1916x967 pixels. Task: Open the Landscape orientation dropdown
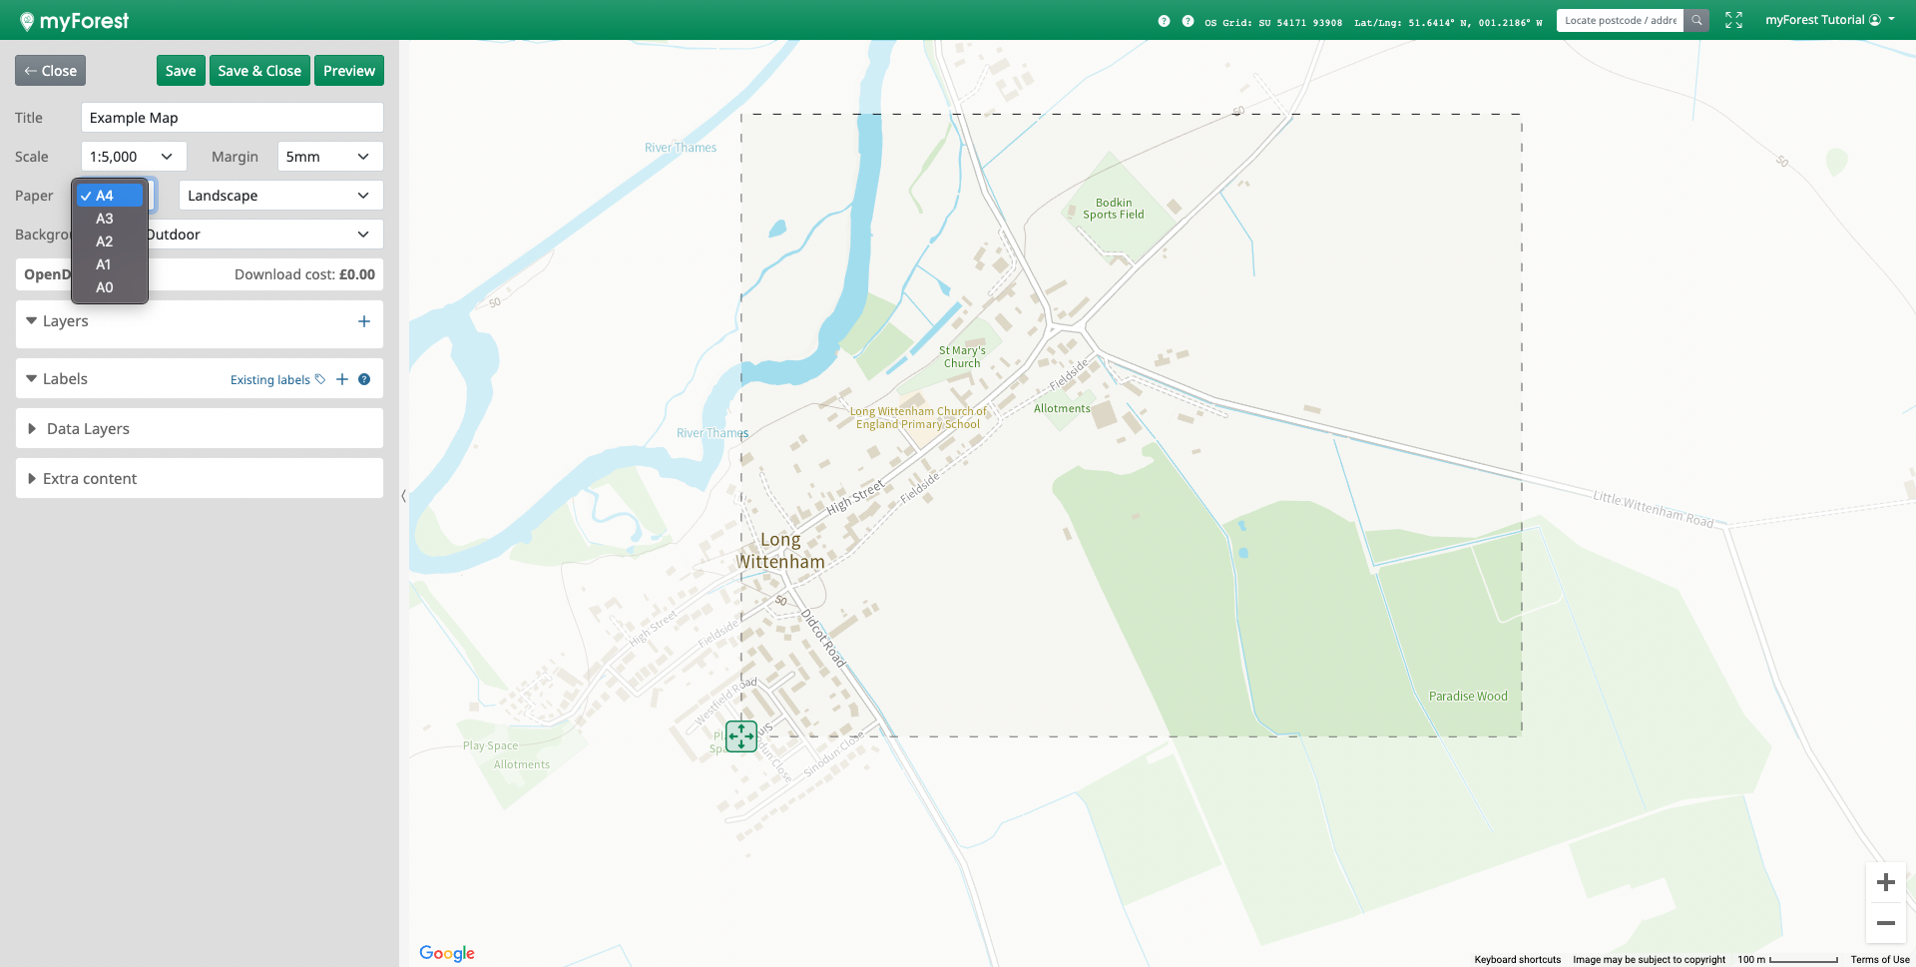[280, 196]
